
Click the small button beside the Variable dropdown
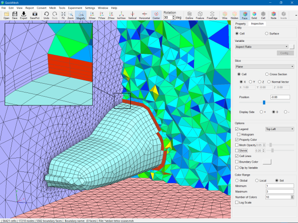[x=292, y=47]
